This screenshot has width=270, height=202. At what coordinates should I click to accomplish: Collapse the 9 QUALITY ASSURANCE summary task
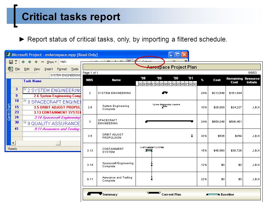25,123
